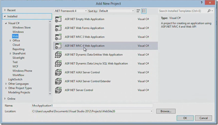Click the Cancel button
This screenshot has height=125, width=218.
tap(203, 118)
